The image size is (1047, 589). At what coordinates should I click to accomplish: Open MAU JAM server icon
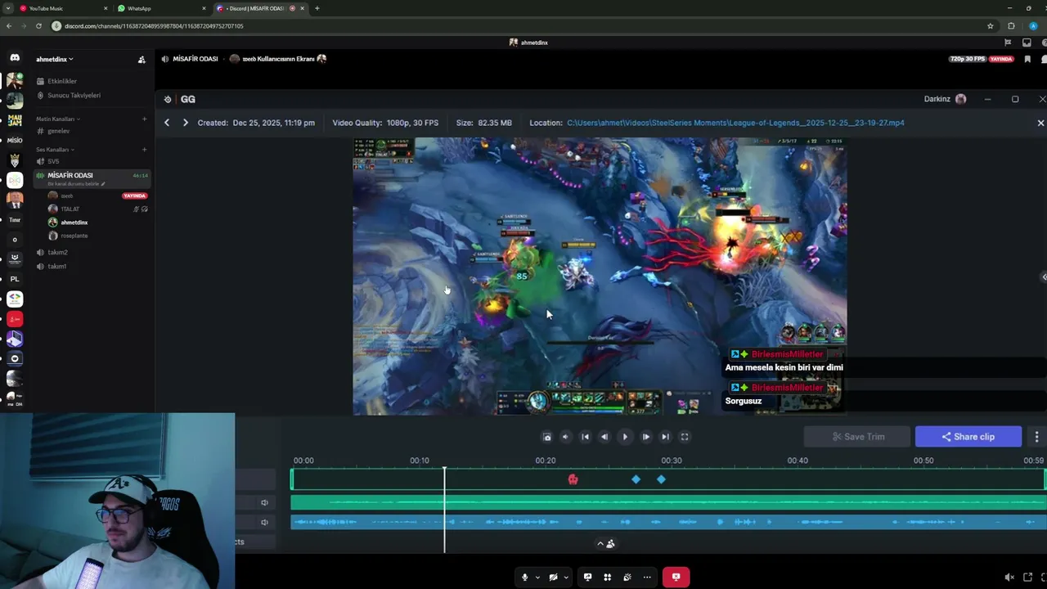[15, 120]
